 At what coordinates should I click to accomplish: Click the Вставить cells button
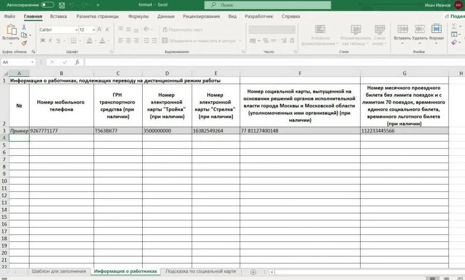(402, 34)
